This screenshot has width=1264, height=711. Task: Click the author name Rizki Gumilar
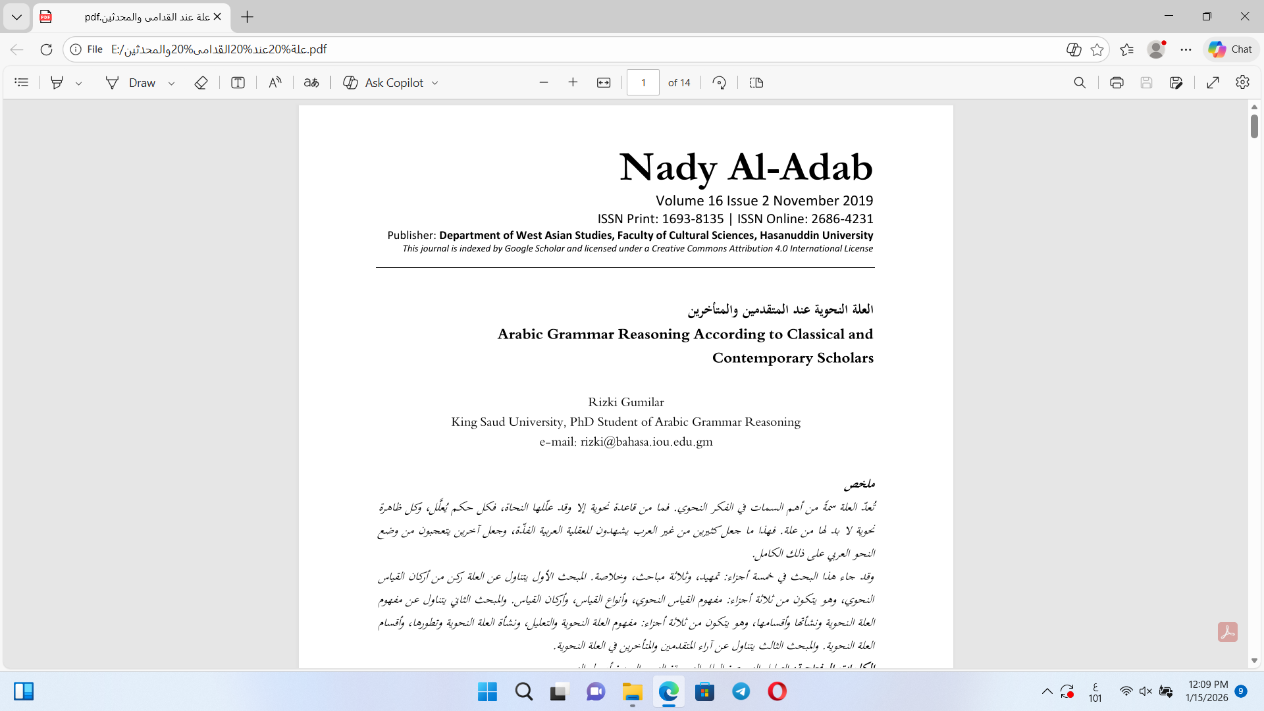pyautogui.click(x=625, y=402)
